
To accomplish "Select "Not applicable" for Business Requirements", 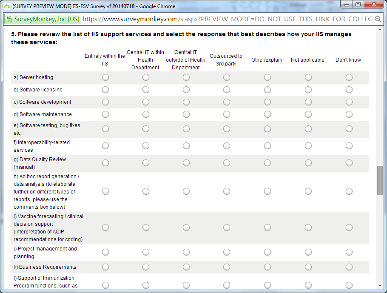I will 308,267.
